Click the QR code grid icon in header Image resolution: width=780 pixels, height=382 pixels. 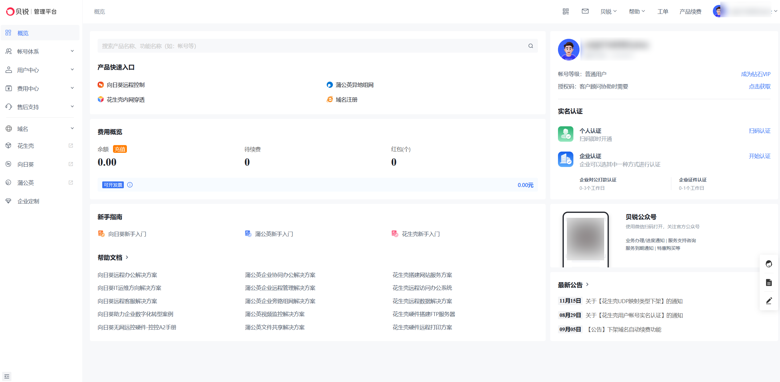(566, 11)
